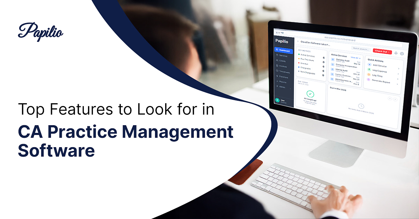Click the arrow beside Generate Report

[397, 84]
